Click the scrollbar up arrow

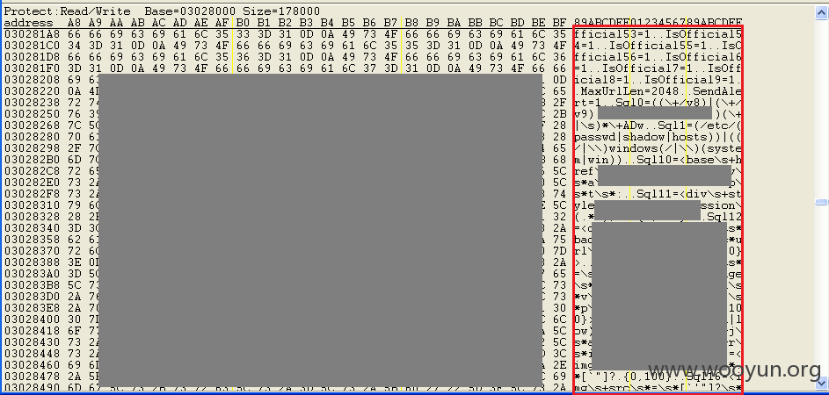[822, 13]
